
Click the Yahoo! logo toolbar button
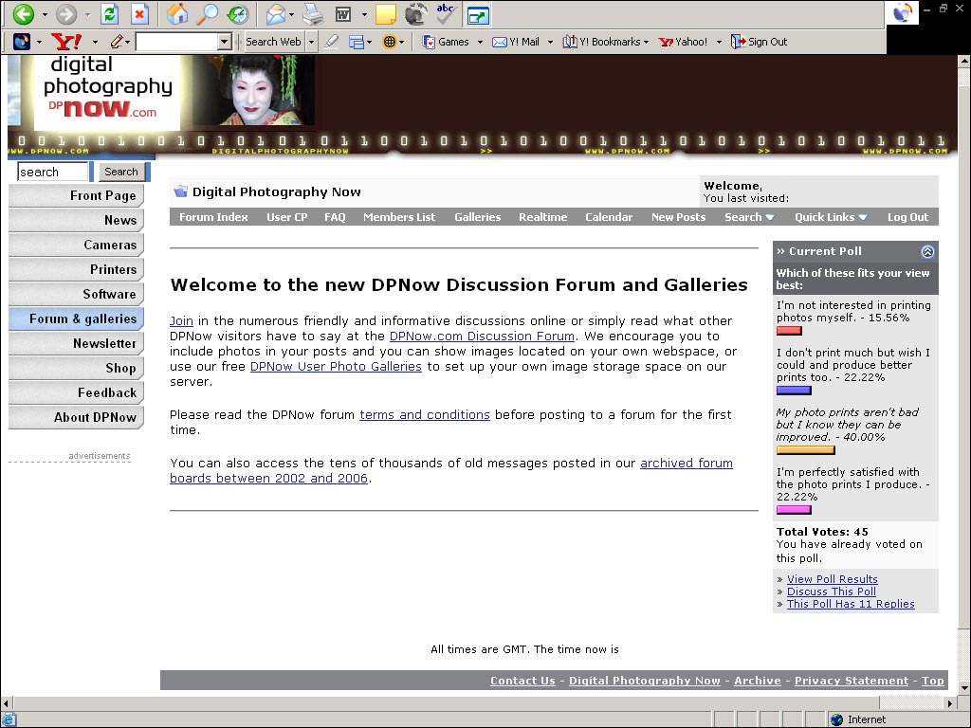66,42
